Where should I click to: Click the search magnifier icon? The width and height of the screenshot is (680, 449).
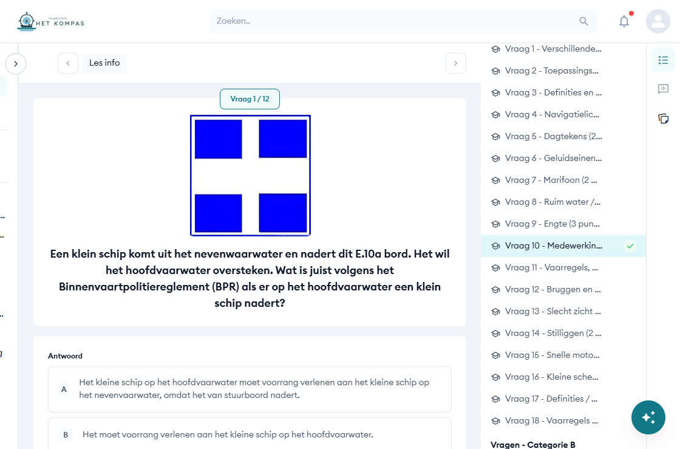click(583, 21)
